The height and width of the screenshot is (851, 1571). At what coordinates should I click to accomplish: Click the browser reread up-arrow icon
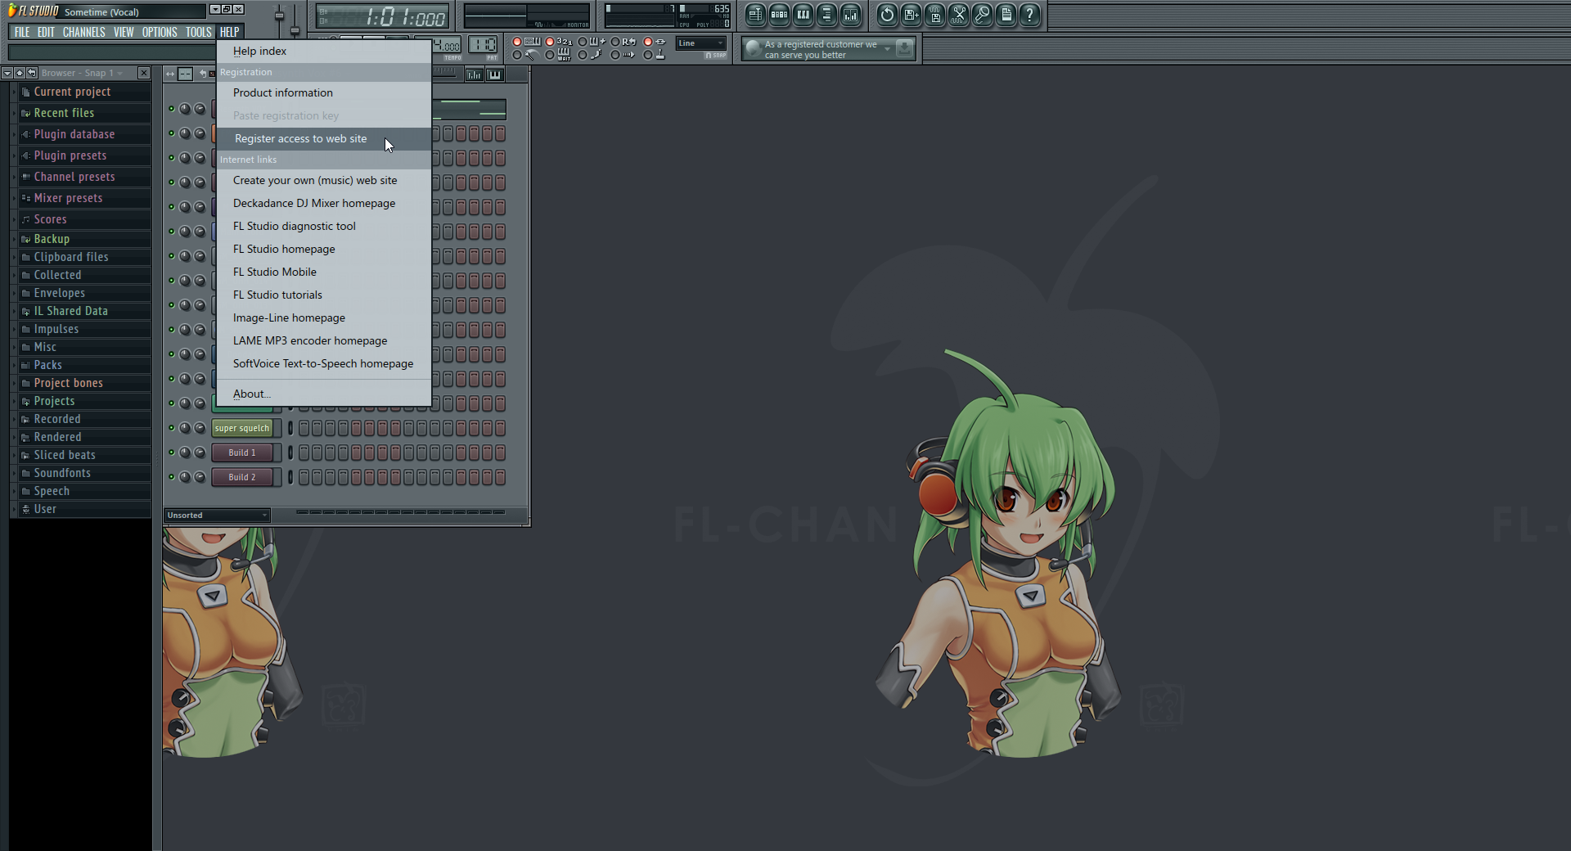pos(19,73)
